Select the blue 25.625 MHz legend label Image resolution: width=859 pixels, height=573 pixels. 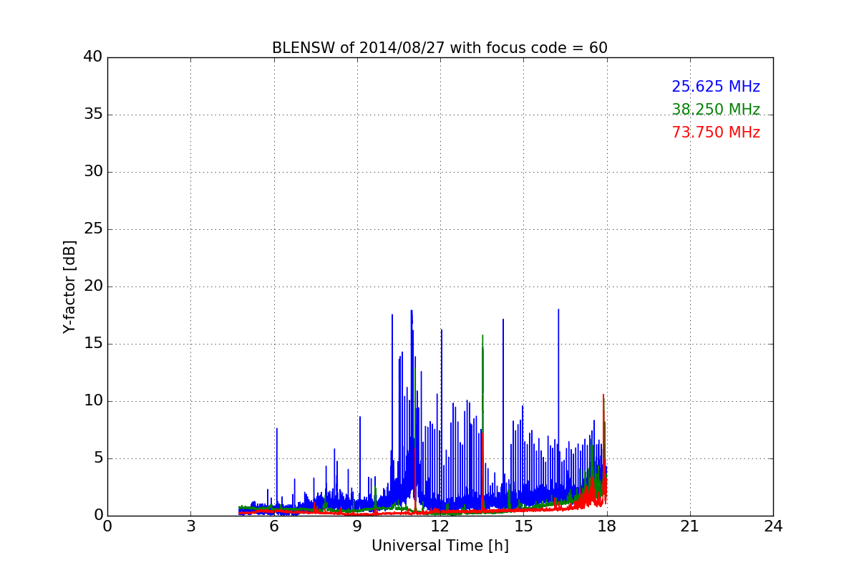tap(716, 87)
